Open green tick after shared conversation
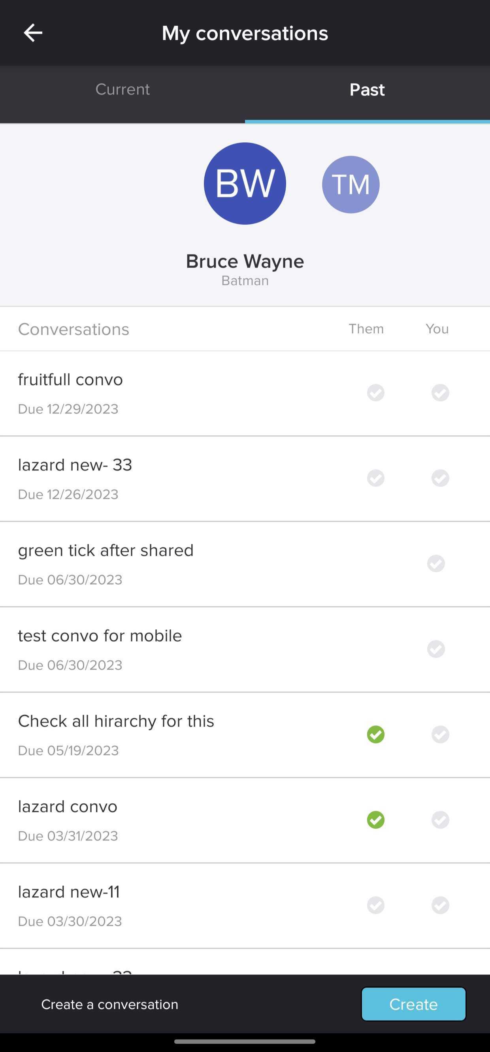The height and width of the screenshot is (1052, 490). pyautogui.click(x=245, y=565)
